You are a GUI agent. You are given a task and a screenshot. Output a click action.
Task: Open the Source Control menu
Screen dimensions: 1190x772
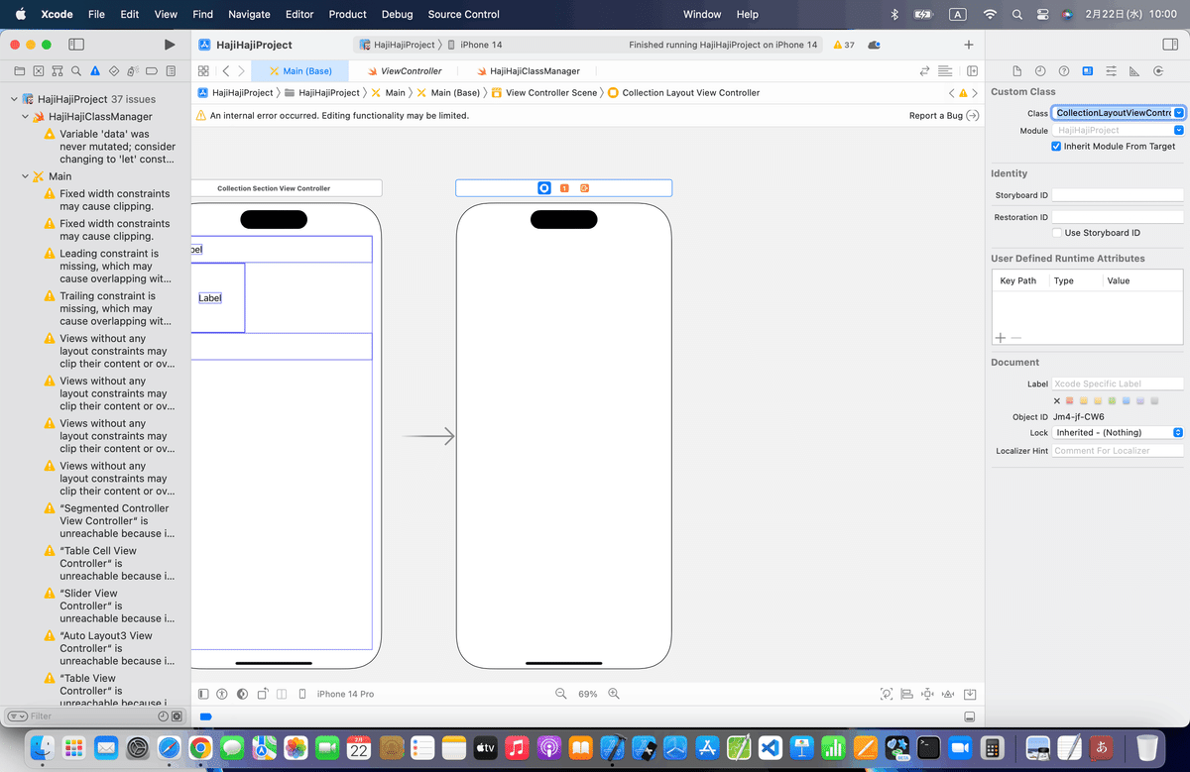[x=464, y=14]
